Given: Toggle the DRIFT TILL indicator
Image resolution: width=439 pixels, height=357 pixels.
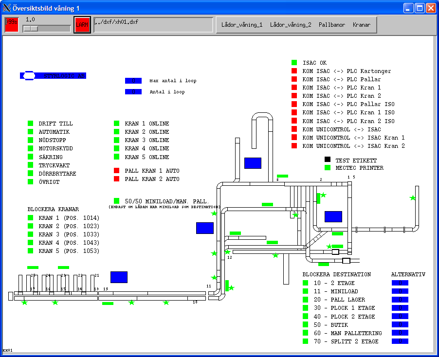Looking at the screenshot, I should [31, 123].
